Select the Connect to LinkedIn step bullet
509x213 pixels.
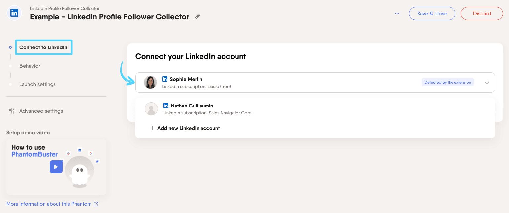coord(10,47)
